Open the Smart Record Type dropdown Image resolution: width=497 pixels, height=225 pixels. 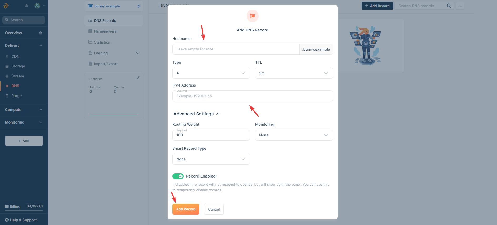pos(211,159)
